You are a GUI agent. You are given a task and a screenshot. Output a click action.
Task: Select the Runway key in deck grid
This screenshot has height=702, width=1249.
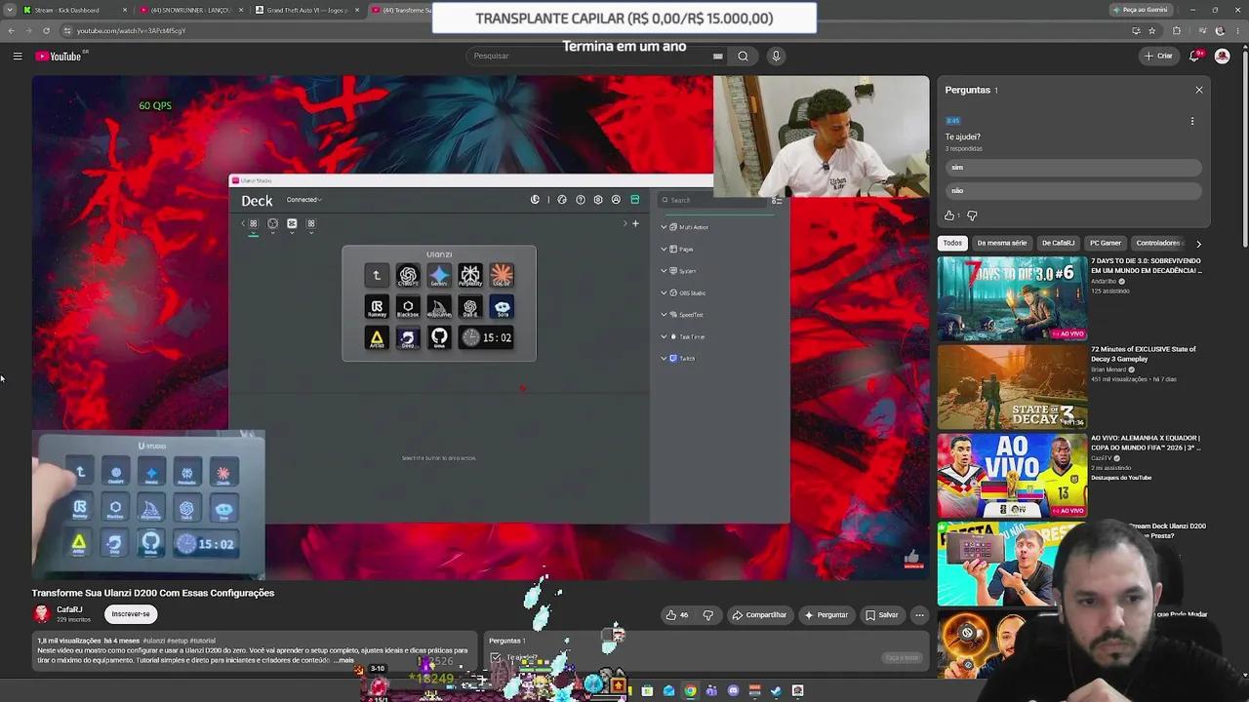[377, 307]
